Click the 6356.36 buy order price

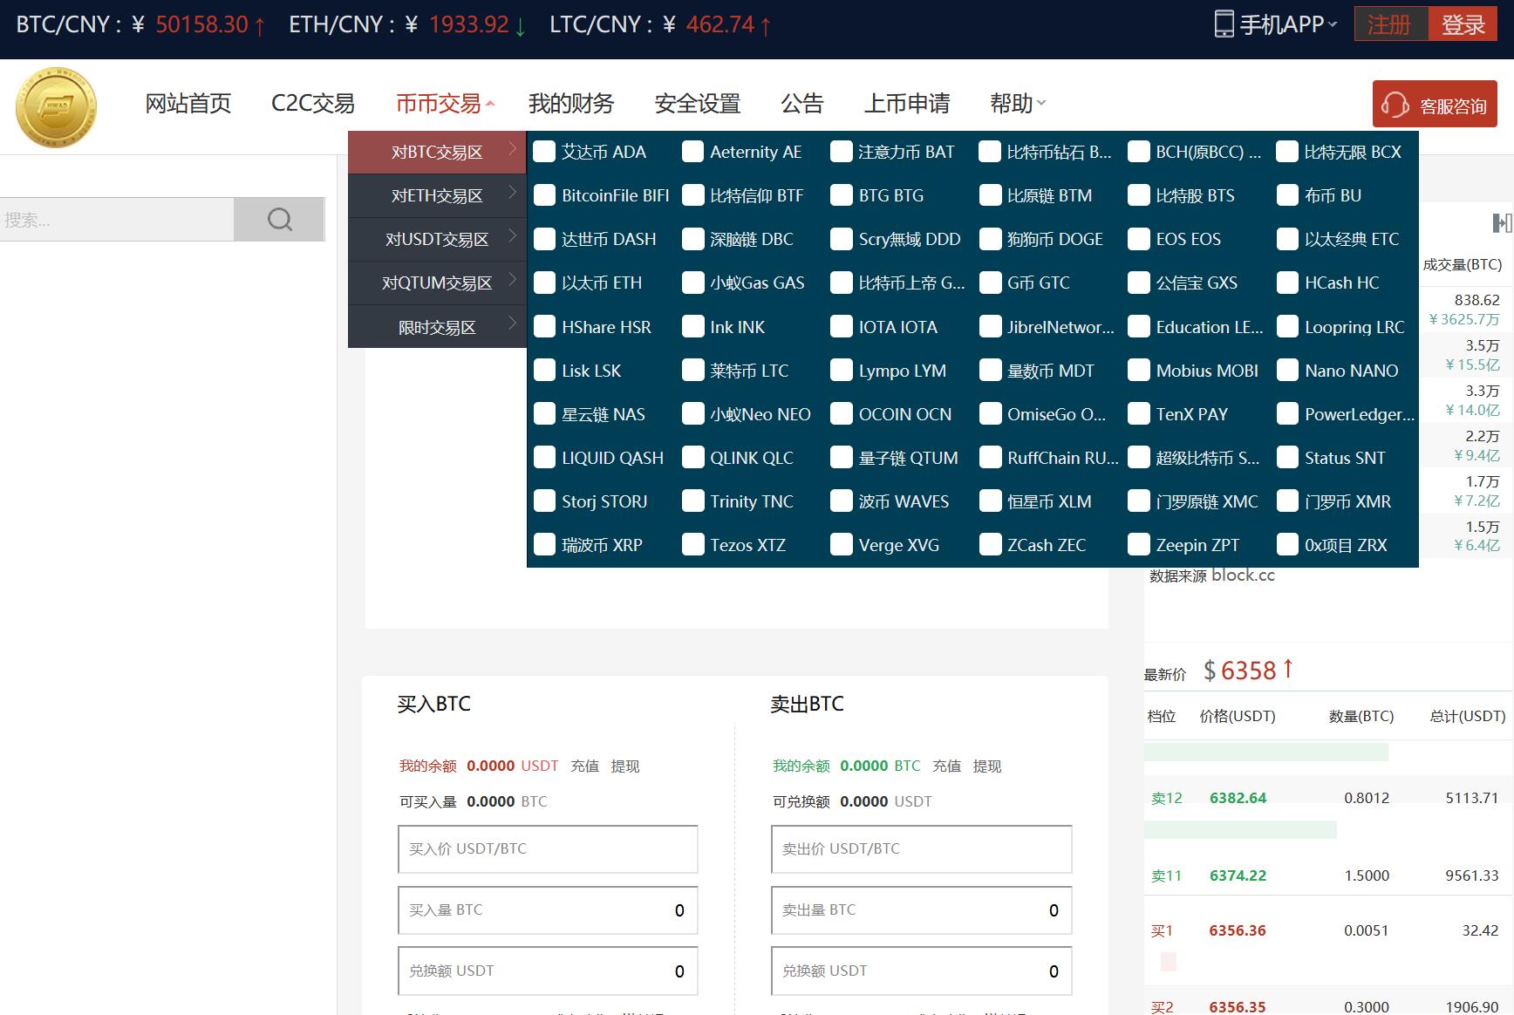click(x=1238, y=930)
